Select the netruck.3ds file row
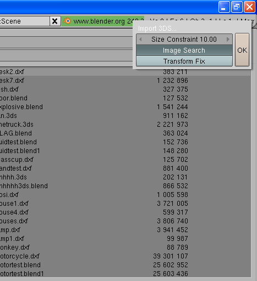 pos(125,125)
